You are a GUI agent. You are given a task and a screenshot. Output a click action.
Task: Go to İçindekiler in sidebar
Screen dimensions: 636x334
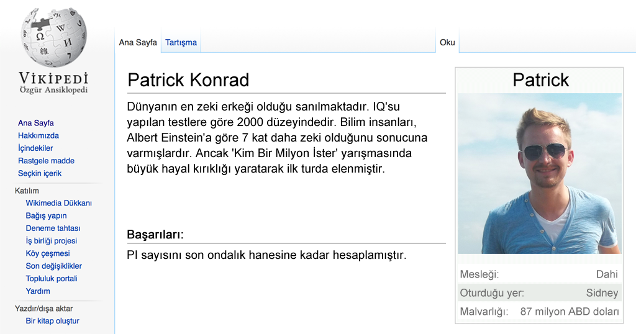pyautogui.click(x=35, y=148)
